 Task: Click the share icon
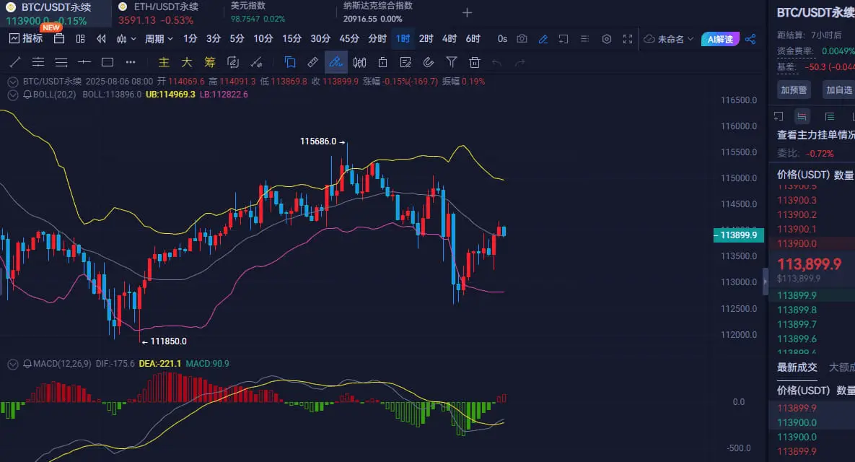(x=751, y=39)
